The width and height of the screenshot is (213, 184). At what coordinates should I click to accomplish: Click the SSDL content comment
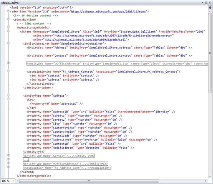pyautogui.click(x=34, y=24)
